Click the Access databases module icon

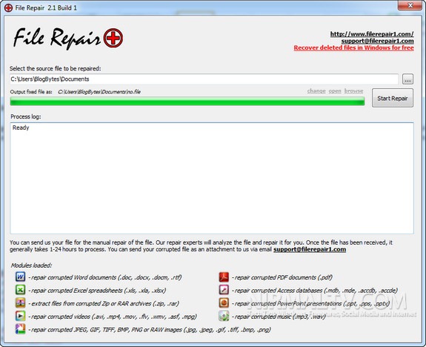coord(224,290)
